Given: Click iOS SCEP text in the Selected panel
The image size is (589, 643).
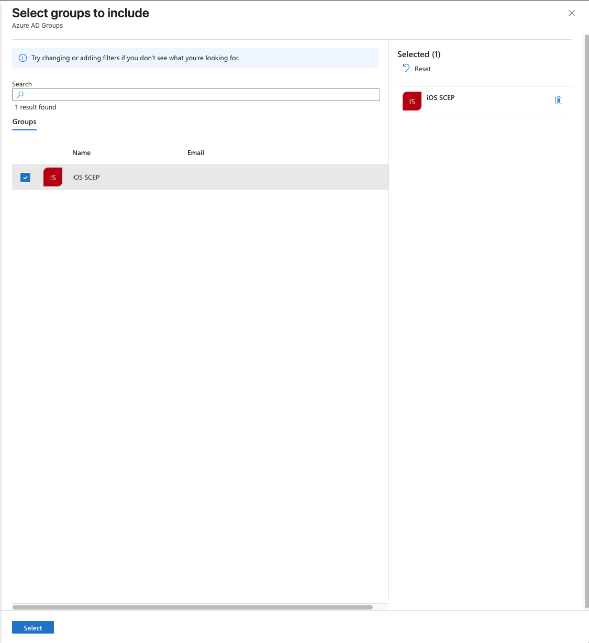Looking at the screenshot, I should coord(440,97).
